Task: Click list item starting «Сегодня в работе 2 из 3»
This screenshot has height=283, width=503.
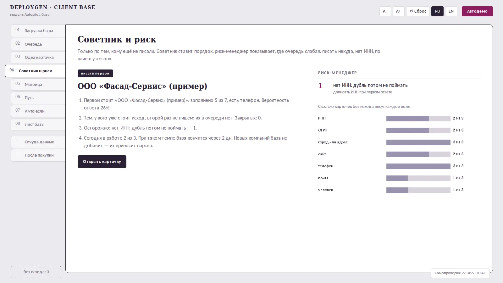Action: coord(185,142)
